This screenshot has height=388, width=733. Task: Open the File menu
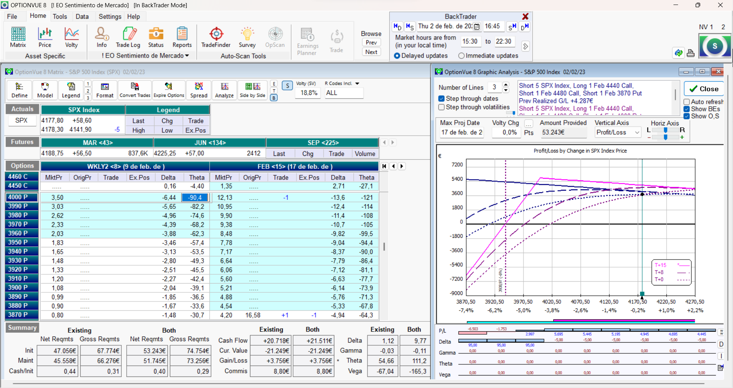click(12, 16)
